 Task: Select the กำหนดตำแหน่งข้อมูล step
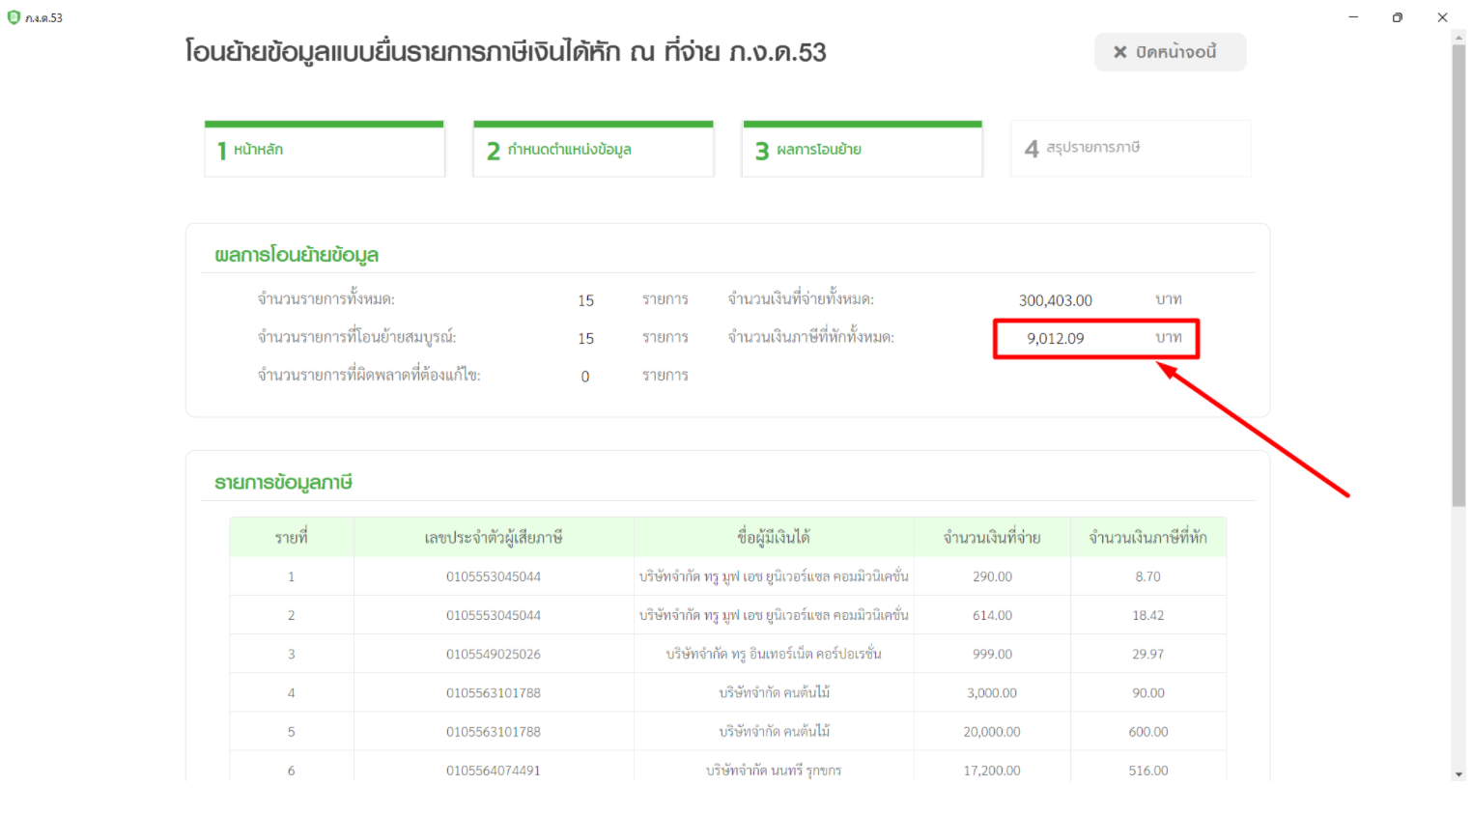click(x=593, y=149)
